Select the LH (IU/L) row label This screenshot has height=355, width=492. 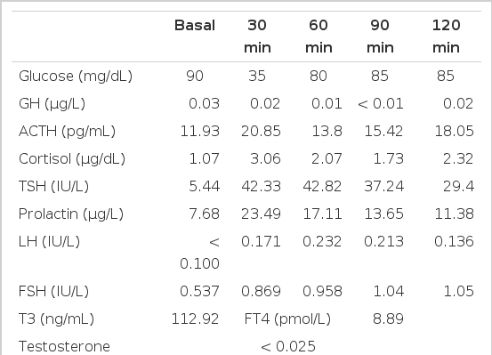coord(49,242)
